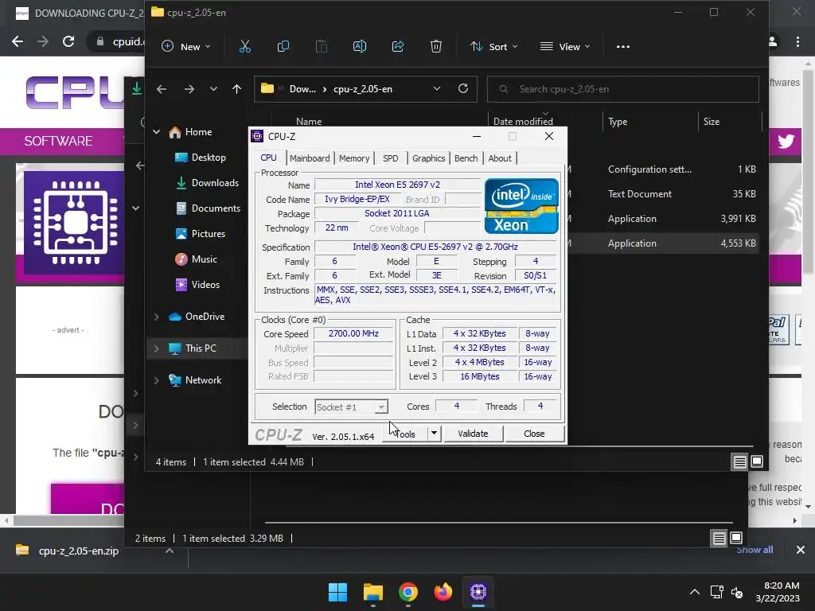
Task: Click Chrome back arrow
Action: [x=18, y=41]
